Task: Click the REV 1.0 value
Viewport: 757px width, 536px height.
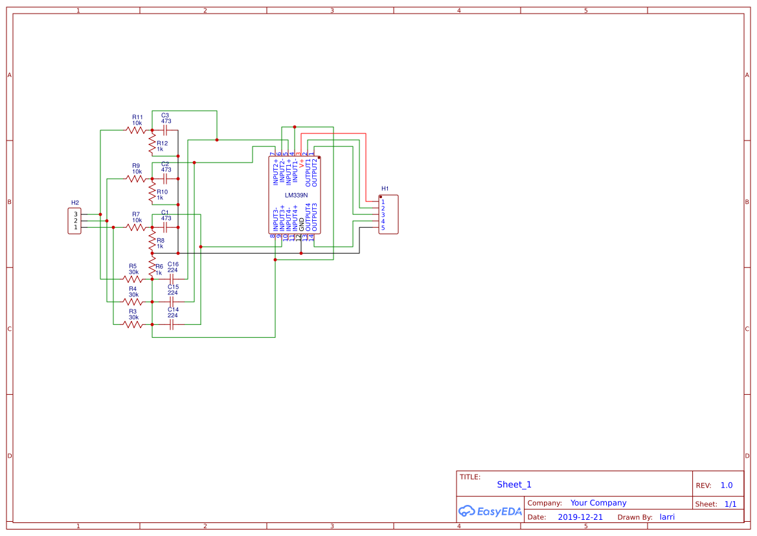Action: click(x=727, y=486)
